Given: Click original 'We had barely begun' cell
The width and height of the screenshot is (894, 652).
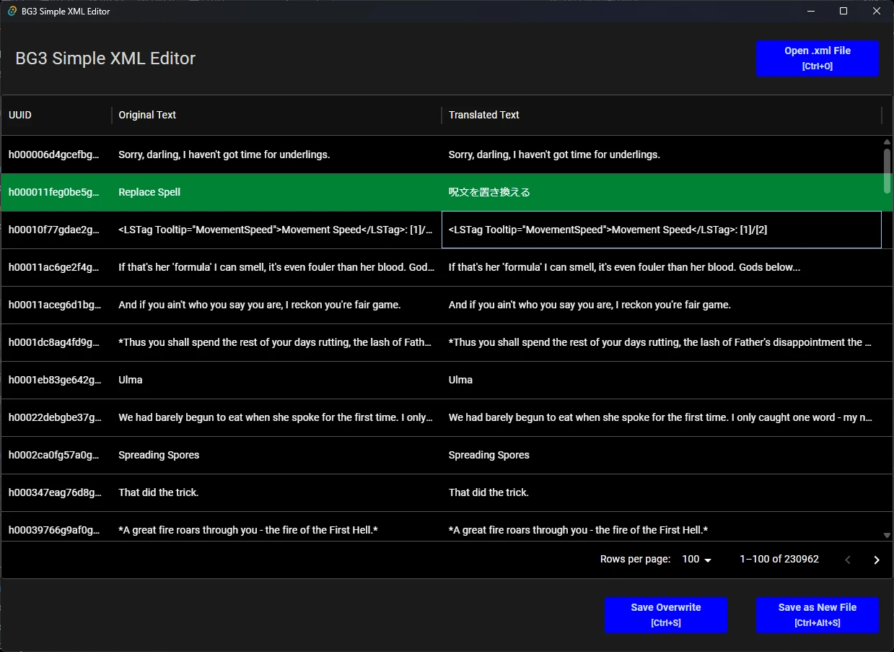Looking at the screenshot, I should (x=276, y=417).
